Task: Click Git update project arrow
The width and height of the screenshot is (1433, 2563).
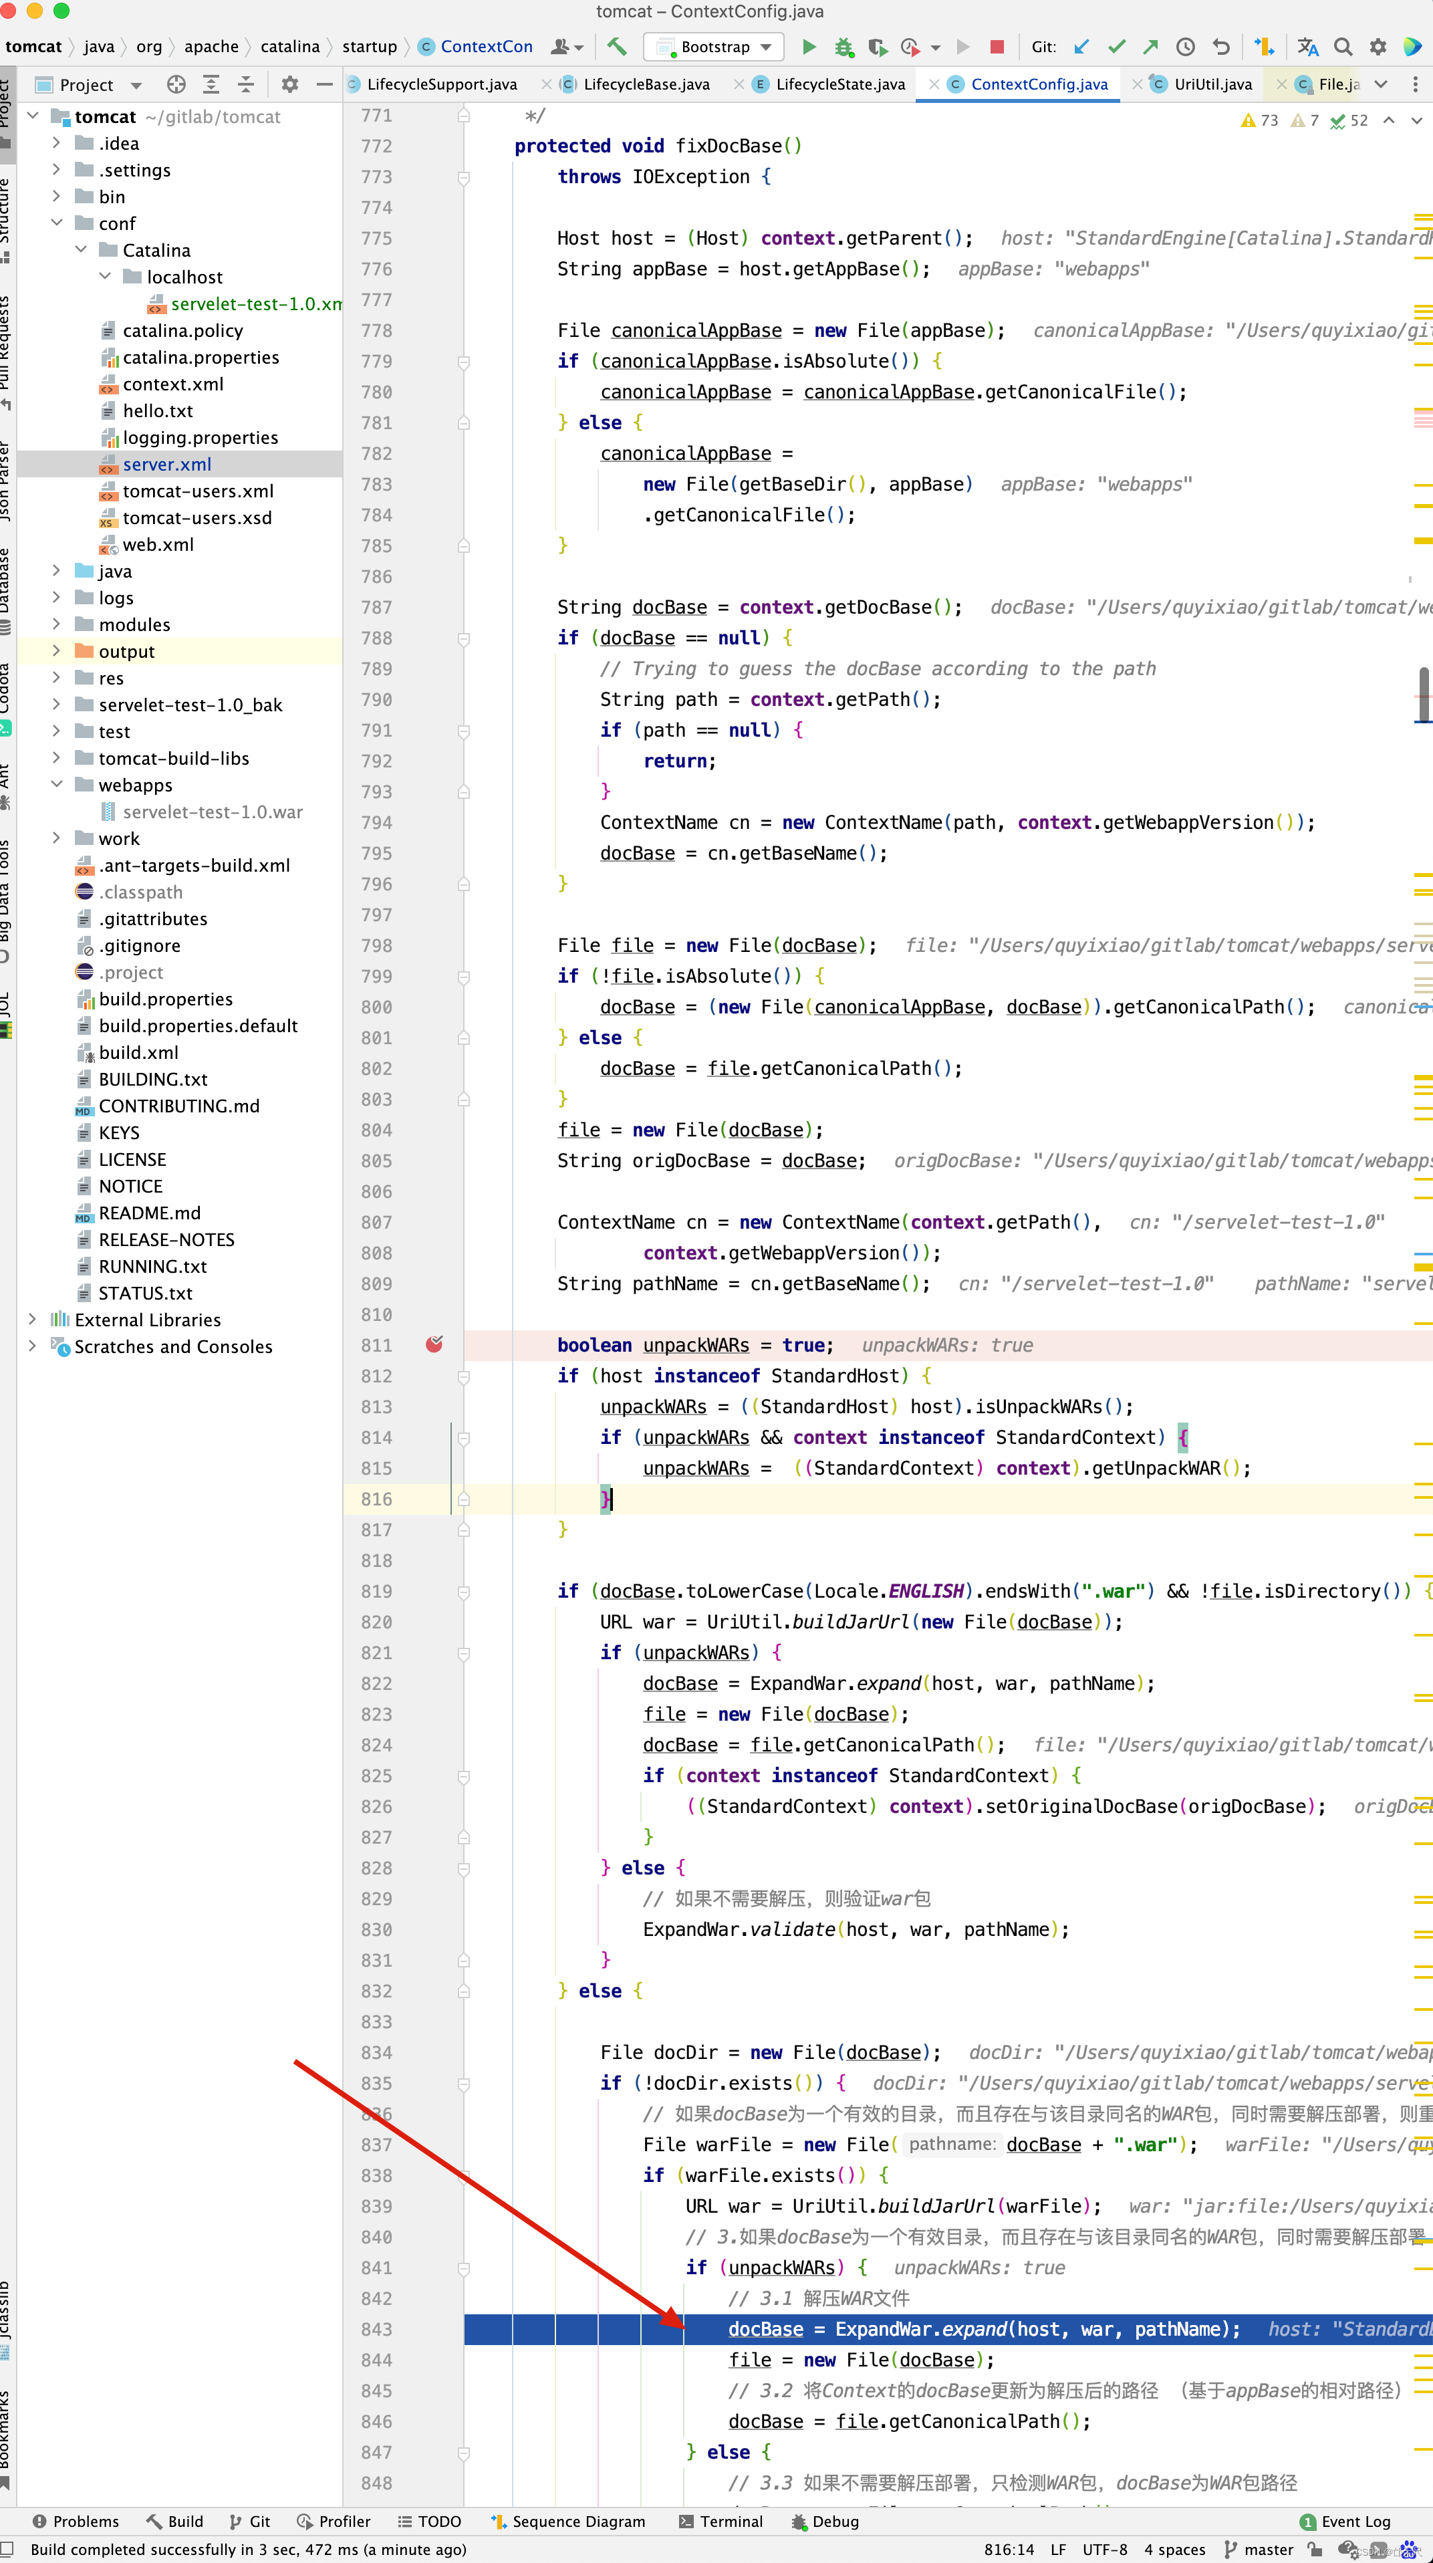Action: tap(1081, 47)
